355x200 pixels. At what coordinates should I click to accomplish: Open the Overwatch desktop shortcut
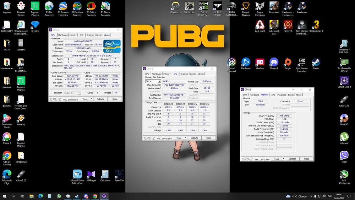175,8
